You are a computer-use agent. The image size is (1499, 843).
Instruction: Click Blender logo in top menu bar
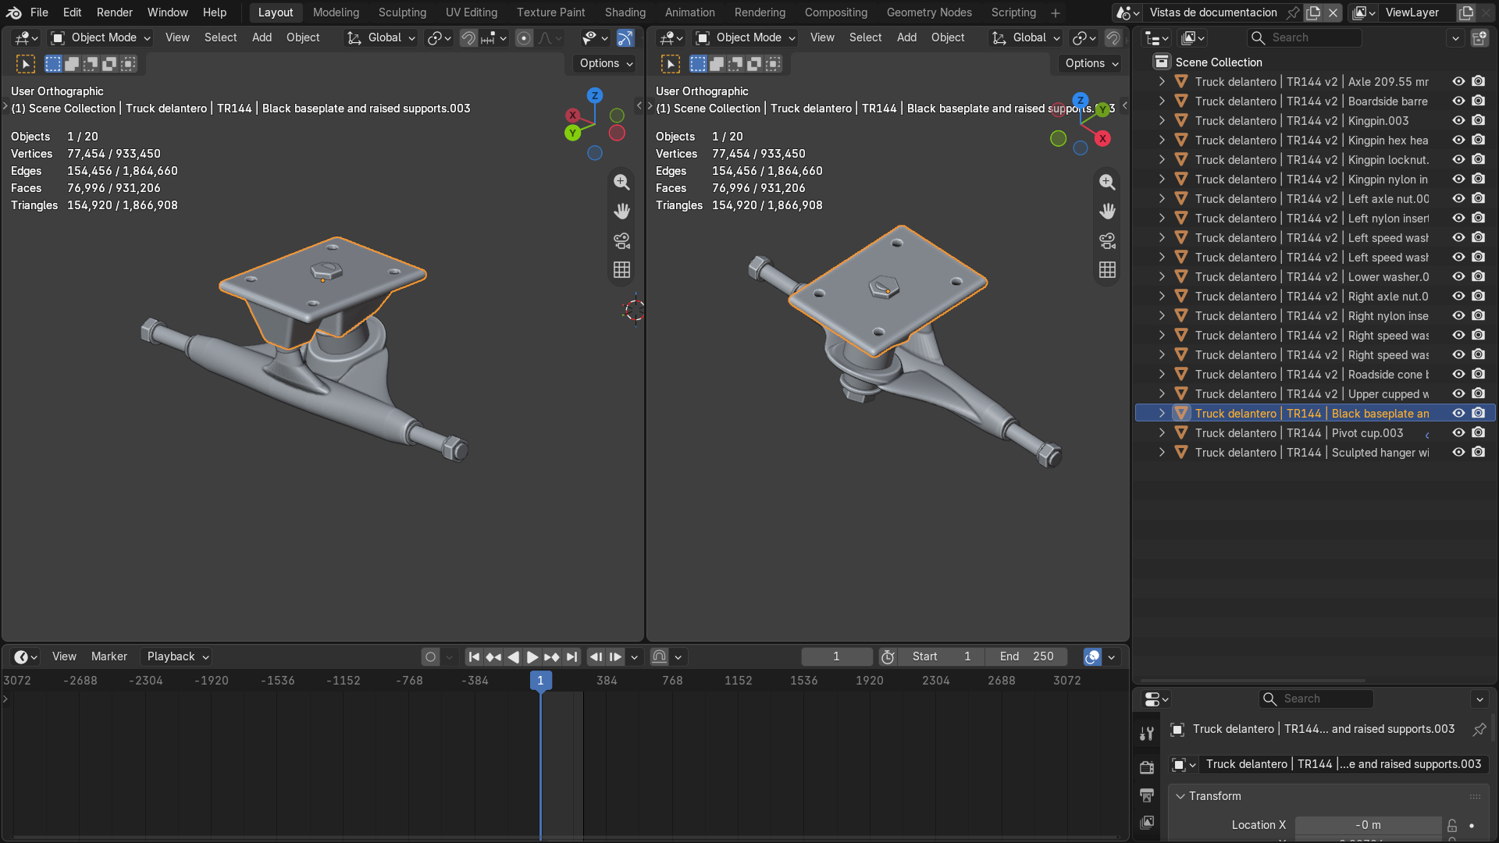[13, 12]
